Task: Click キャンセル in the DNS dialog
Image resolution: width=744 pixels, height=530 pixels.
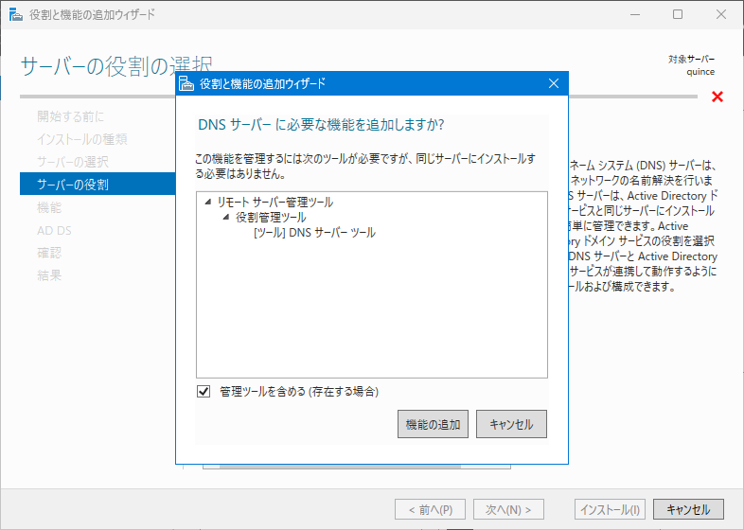Action: 511,424
